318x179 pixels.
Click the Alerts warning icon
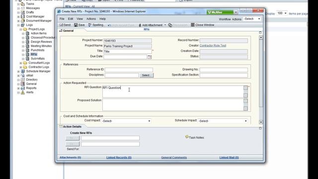point(23,92)
